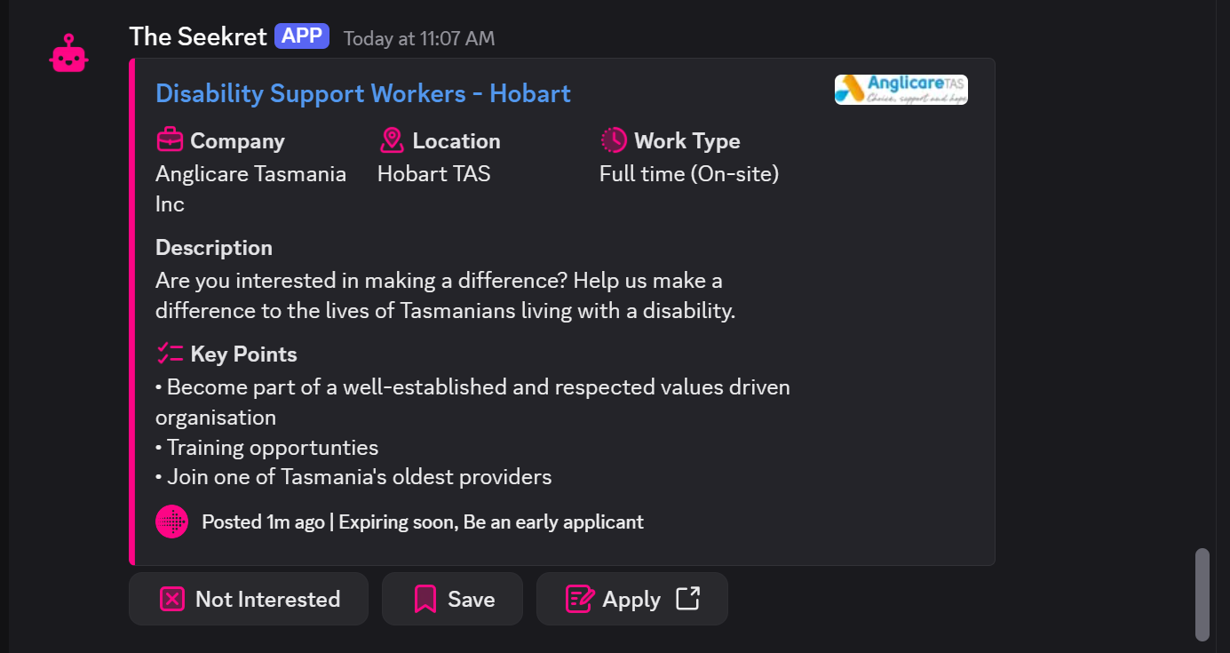
Task: Click the bookmark icon on Save
Action: 425,599
